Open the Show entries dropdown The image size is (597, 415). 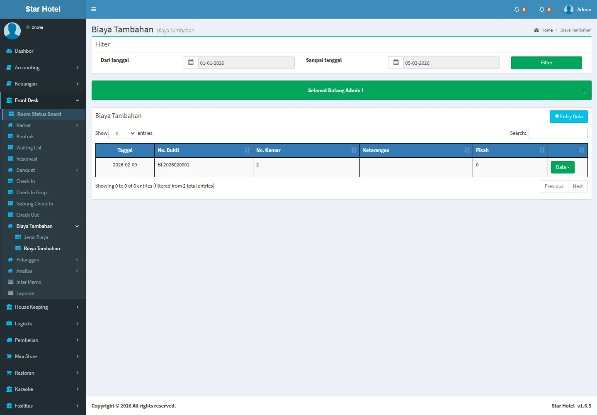pyautogui.click(x=122, y=134)
